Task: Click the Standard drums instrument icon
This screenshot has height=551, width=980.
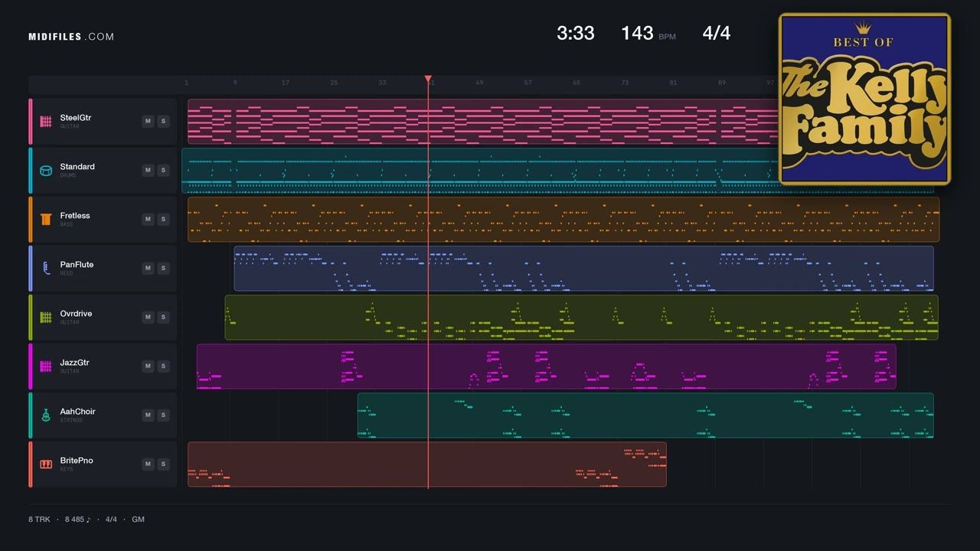Action: (x=46, y=170)
